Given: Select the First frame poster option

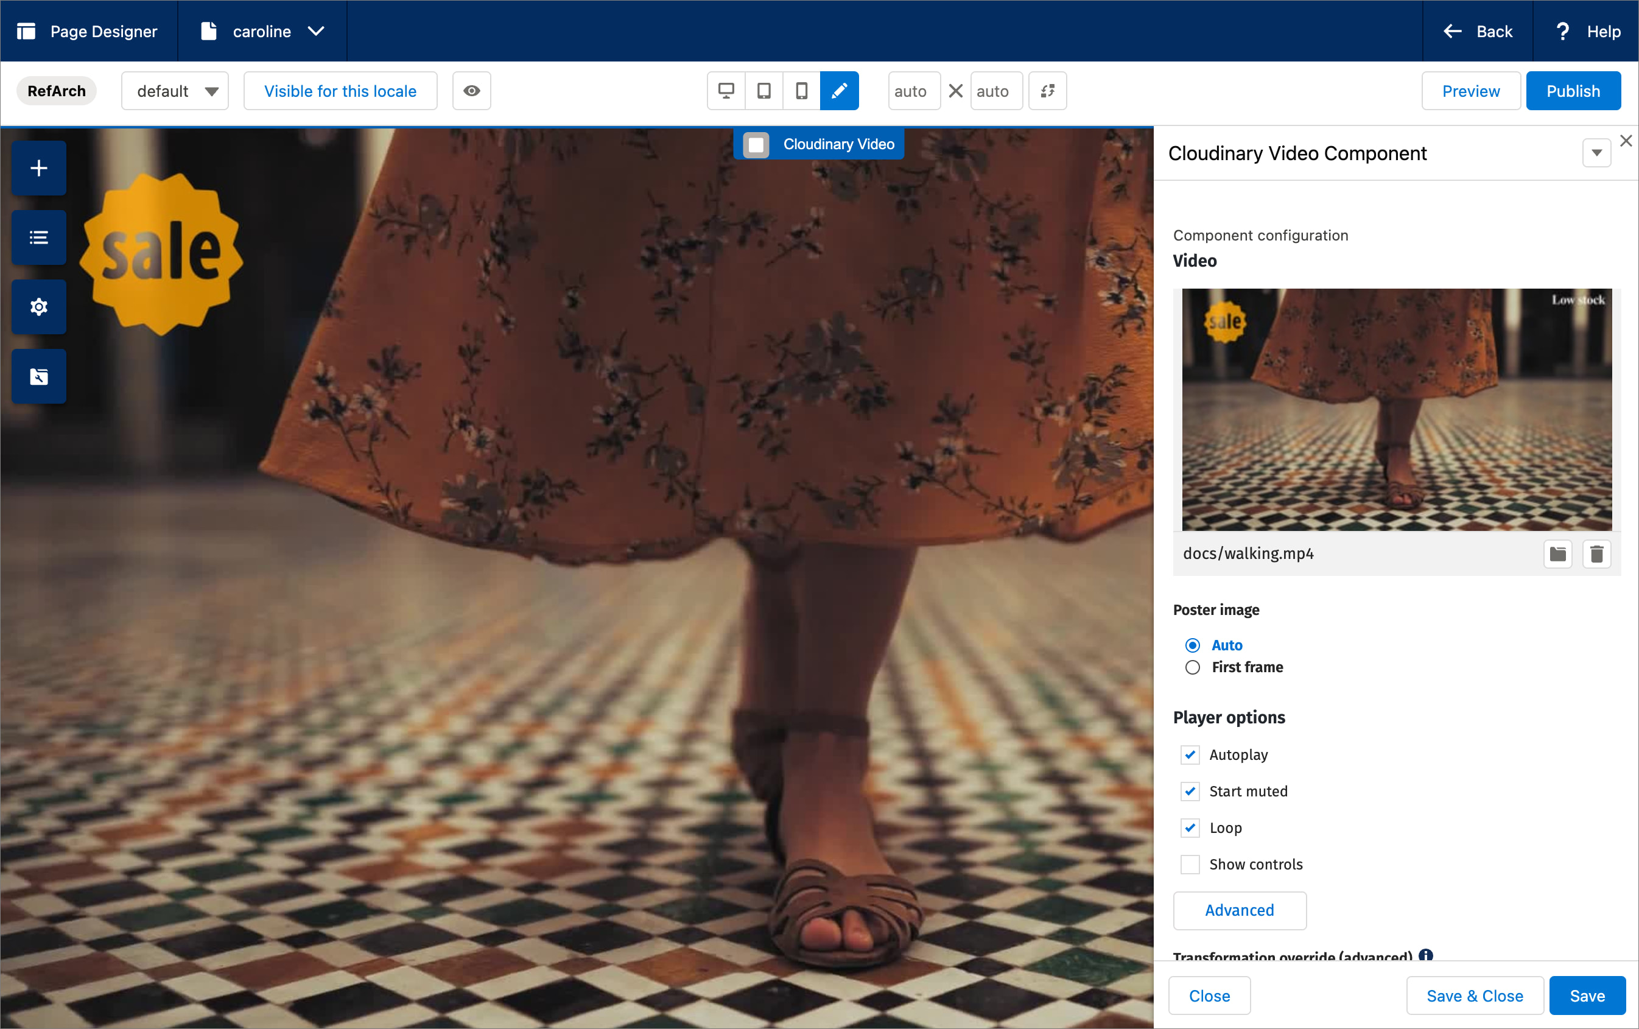Looking at the screenshot, I should coord(1192,667).
